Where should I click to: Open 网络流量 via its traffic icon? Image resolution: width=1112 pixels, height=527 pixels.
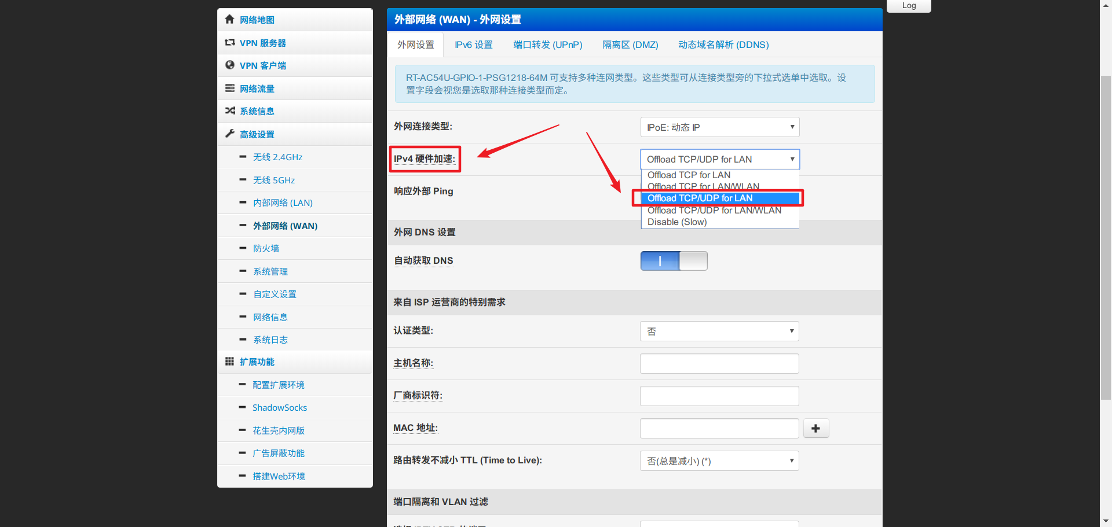coord(229,88)
